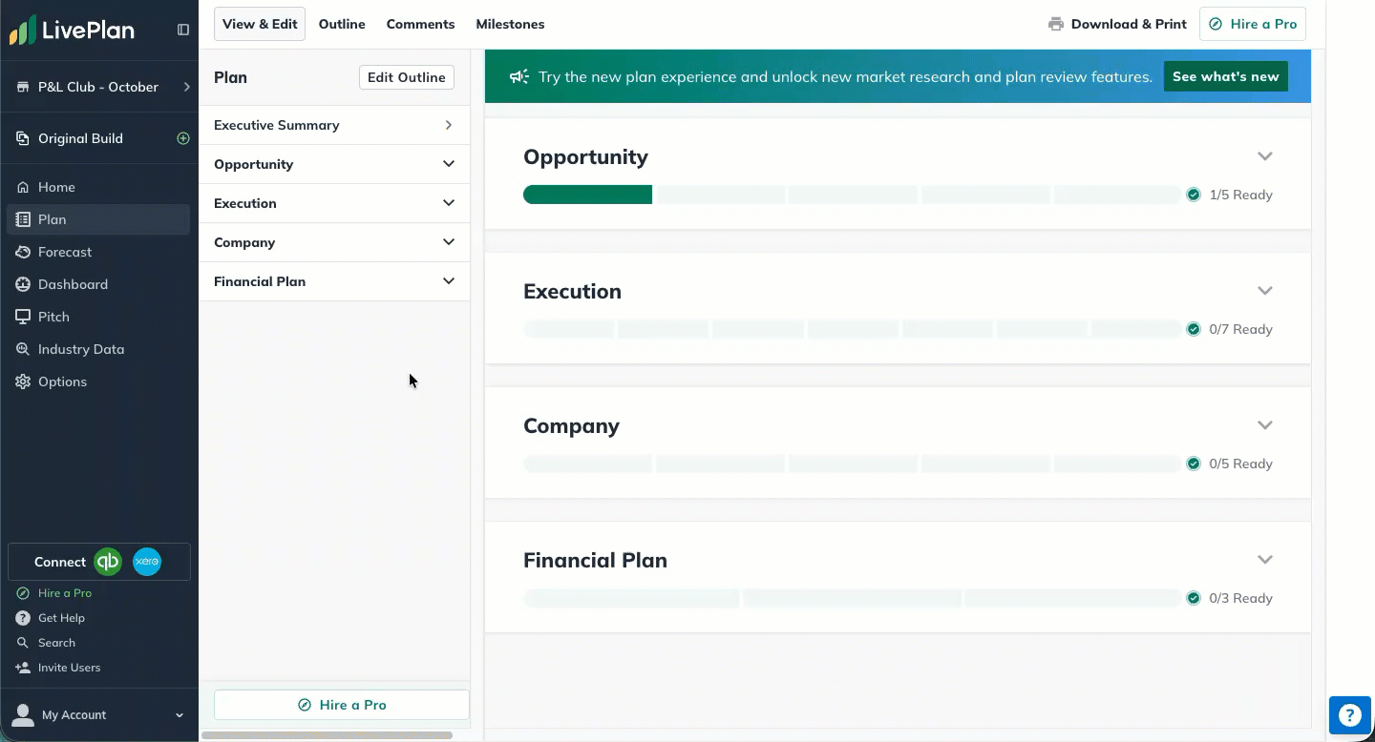Image resolution: width=1375 pixels, height=742 pixels.
Task: Click the QuickBooks connect icon
Action: coord(108,562)
